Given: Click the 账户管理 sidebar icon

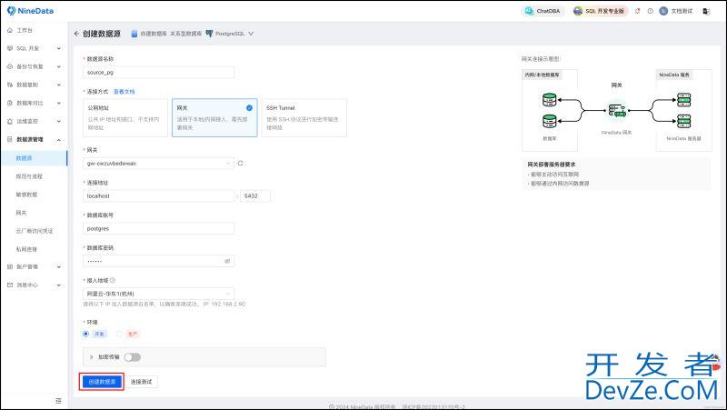Looking at the screenshot, I should pos(10,266).
